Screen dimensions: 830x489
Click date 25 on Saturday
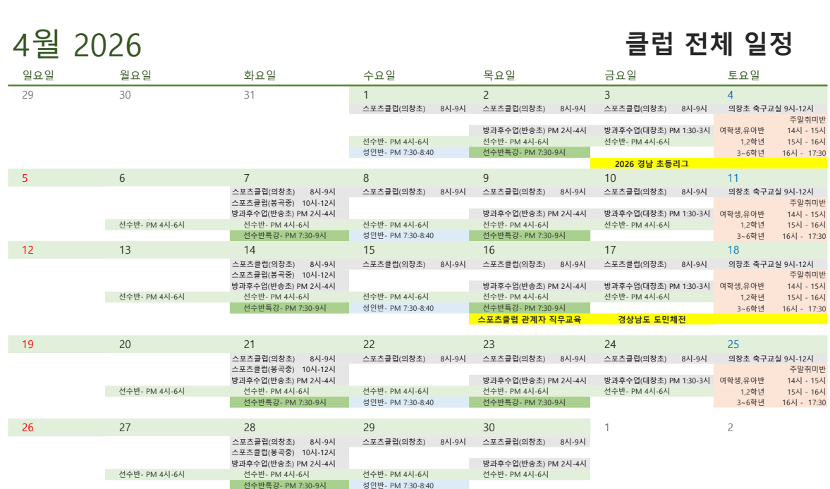pyautogui.click(x=733, y=345)
